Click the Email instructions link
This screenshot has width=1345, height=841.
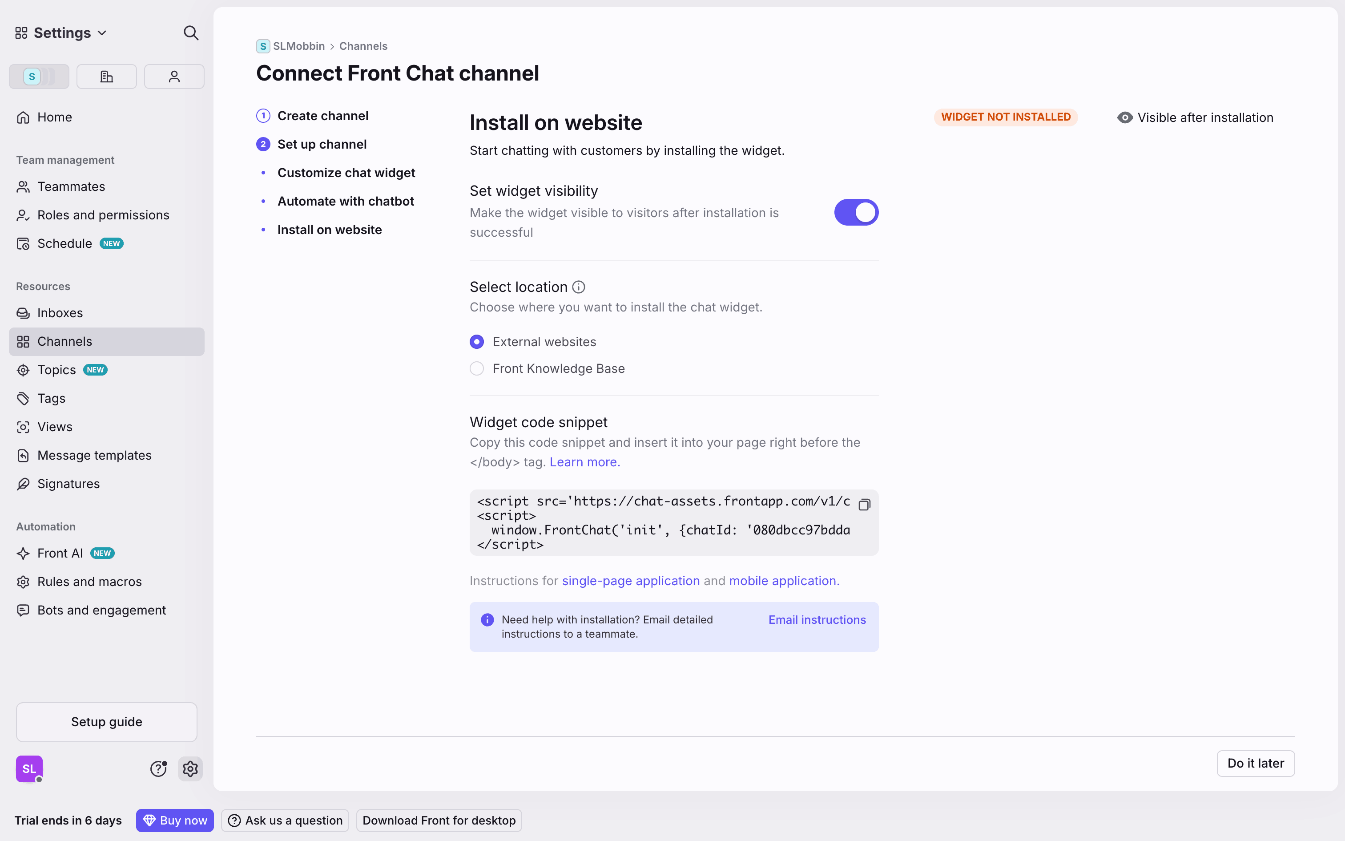pos(817,619)
